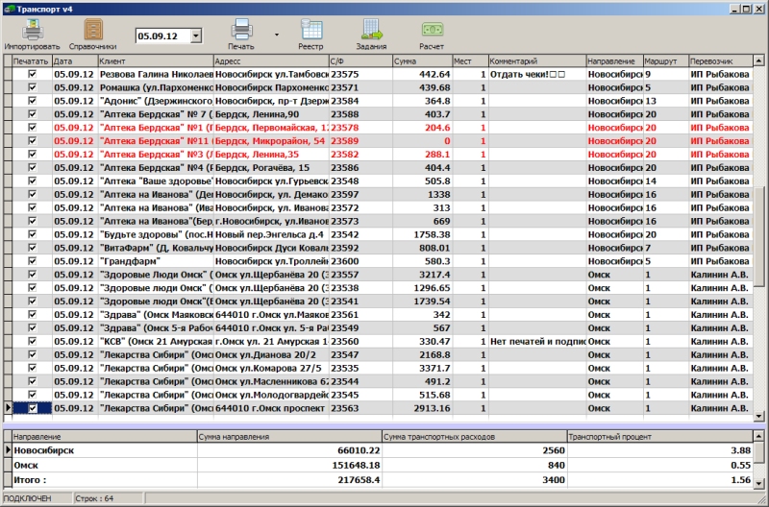Click the 05.09.12 date field
The image size is (769, 507).
(x=162, y=36)
